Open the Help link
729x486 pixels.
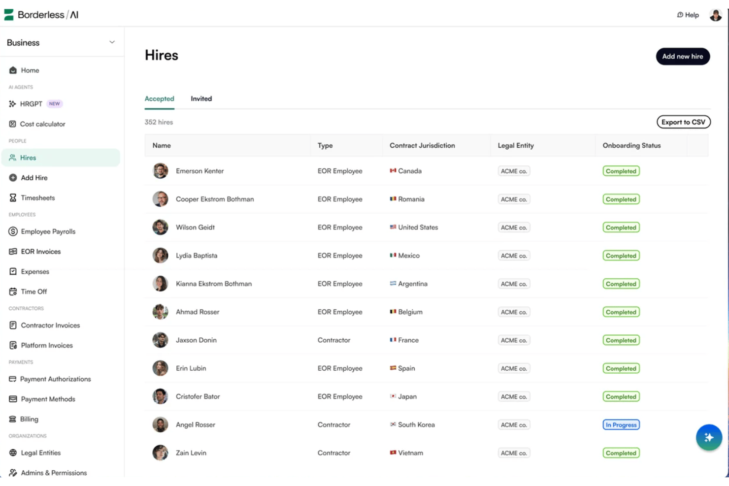point(688,15)
